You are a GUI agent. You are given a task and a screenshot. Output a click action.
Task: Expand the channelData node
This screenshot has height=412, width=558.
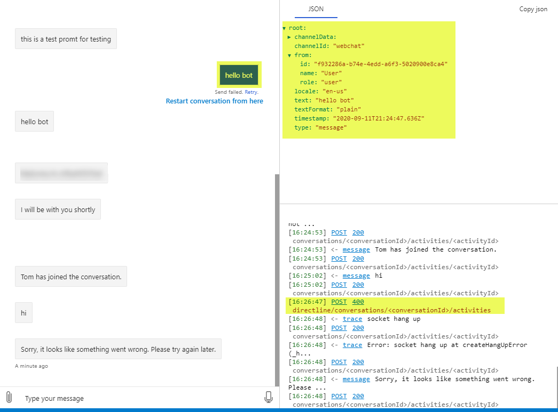(289, 37)
